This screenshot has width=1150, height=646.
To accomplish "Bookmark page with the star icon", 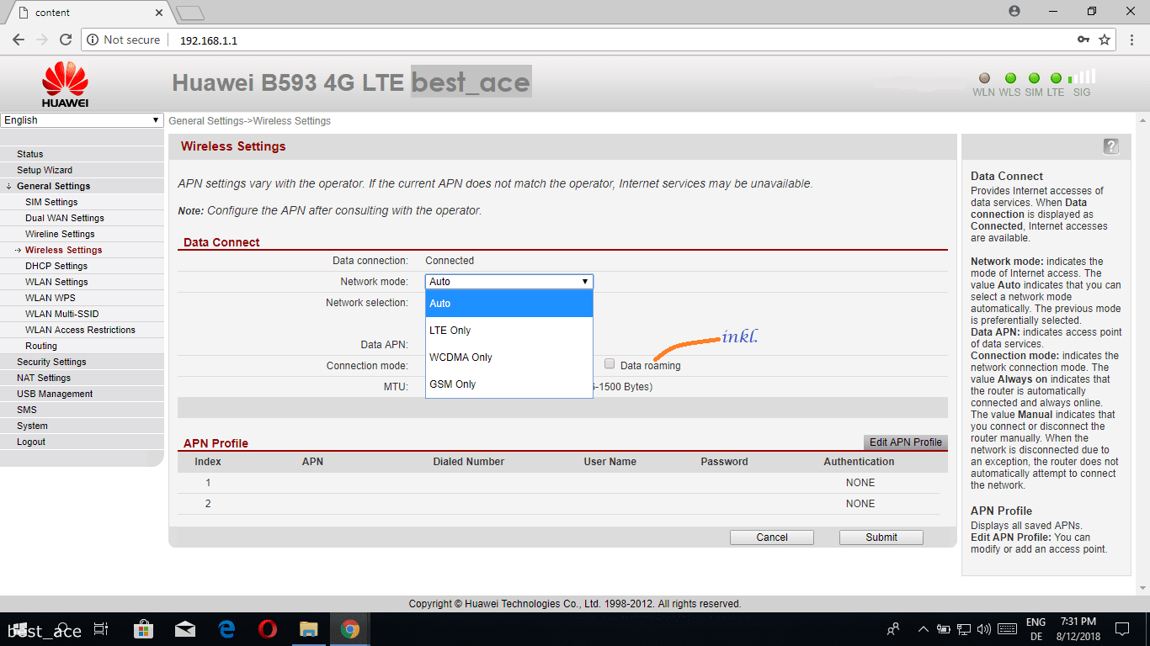I will 1105,40.
